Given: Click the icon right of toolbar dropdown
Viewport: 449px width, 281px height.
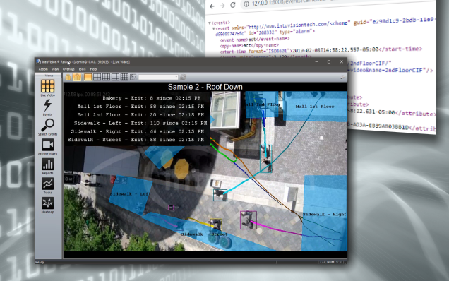Looking at the screenshot, I should 184,77.
